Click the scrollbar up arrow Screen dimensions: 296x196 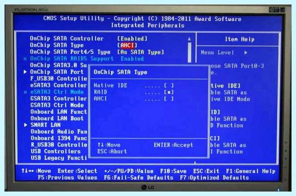pos(189,39)
